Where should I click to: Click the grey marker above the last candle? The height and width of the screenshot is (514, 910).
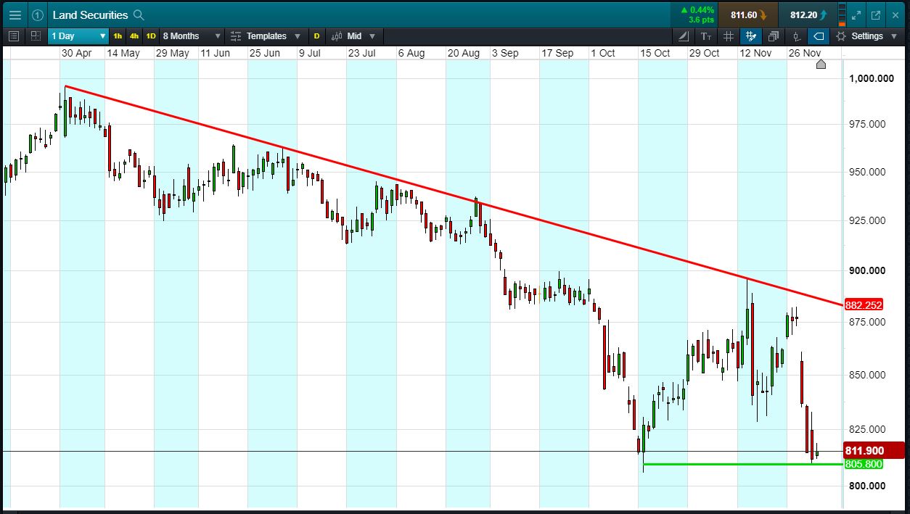[821, 65]
